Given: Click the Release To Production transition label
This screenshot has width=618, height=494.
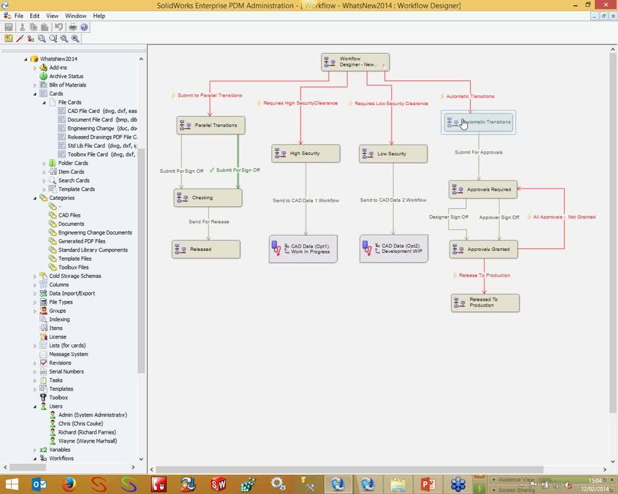Looking at the screenshot, I should pyautogui.click(x=485, y=275).
